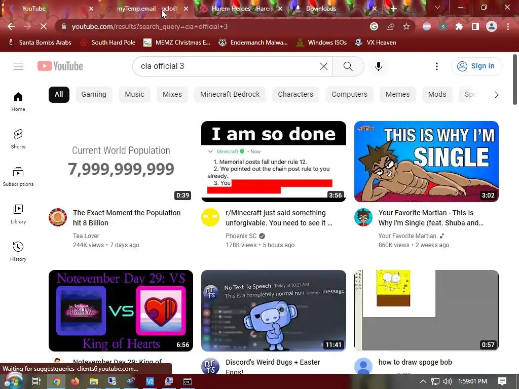This screenshot has width=519, height=389.
Task: Select the Mixes filter chip
Action: tap(172, 95)
